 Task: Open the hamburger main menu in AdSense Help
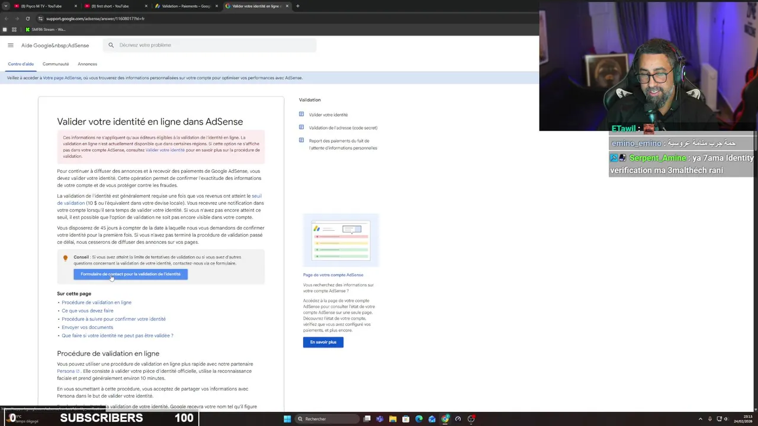point(11,45)
